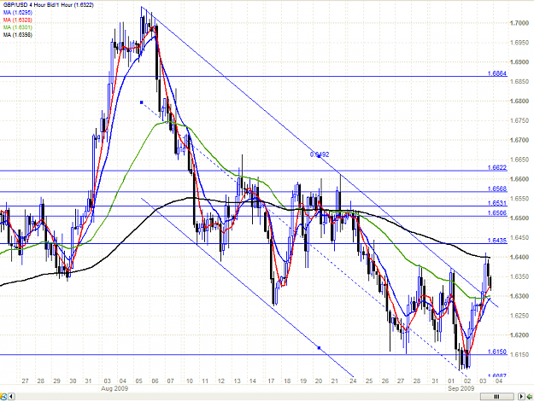Click the 1.6800 price axis label
This screenshot has height=401, width=534.
[x=519, y=101]
